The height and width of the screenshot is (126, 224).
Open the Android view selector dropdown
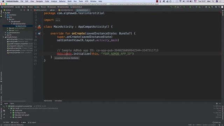coord(8,10)
